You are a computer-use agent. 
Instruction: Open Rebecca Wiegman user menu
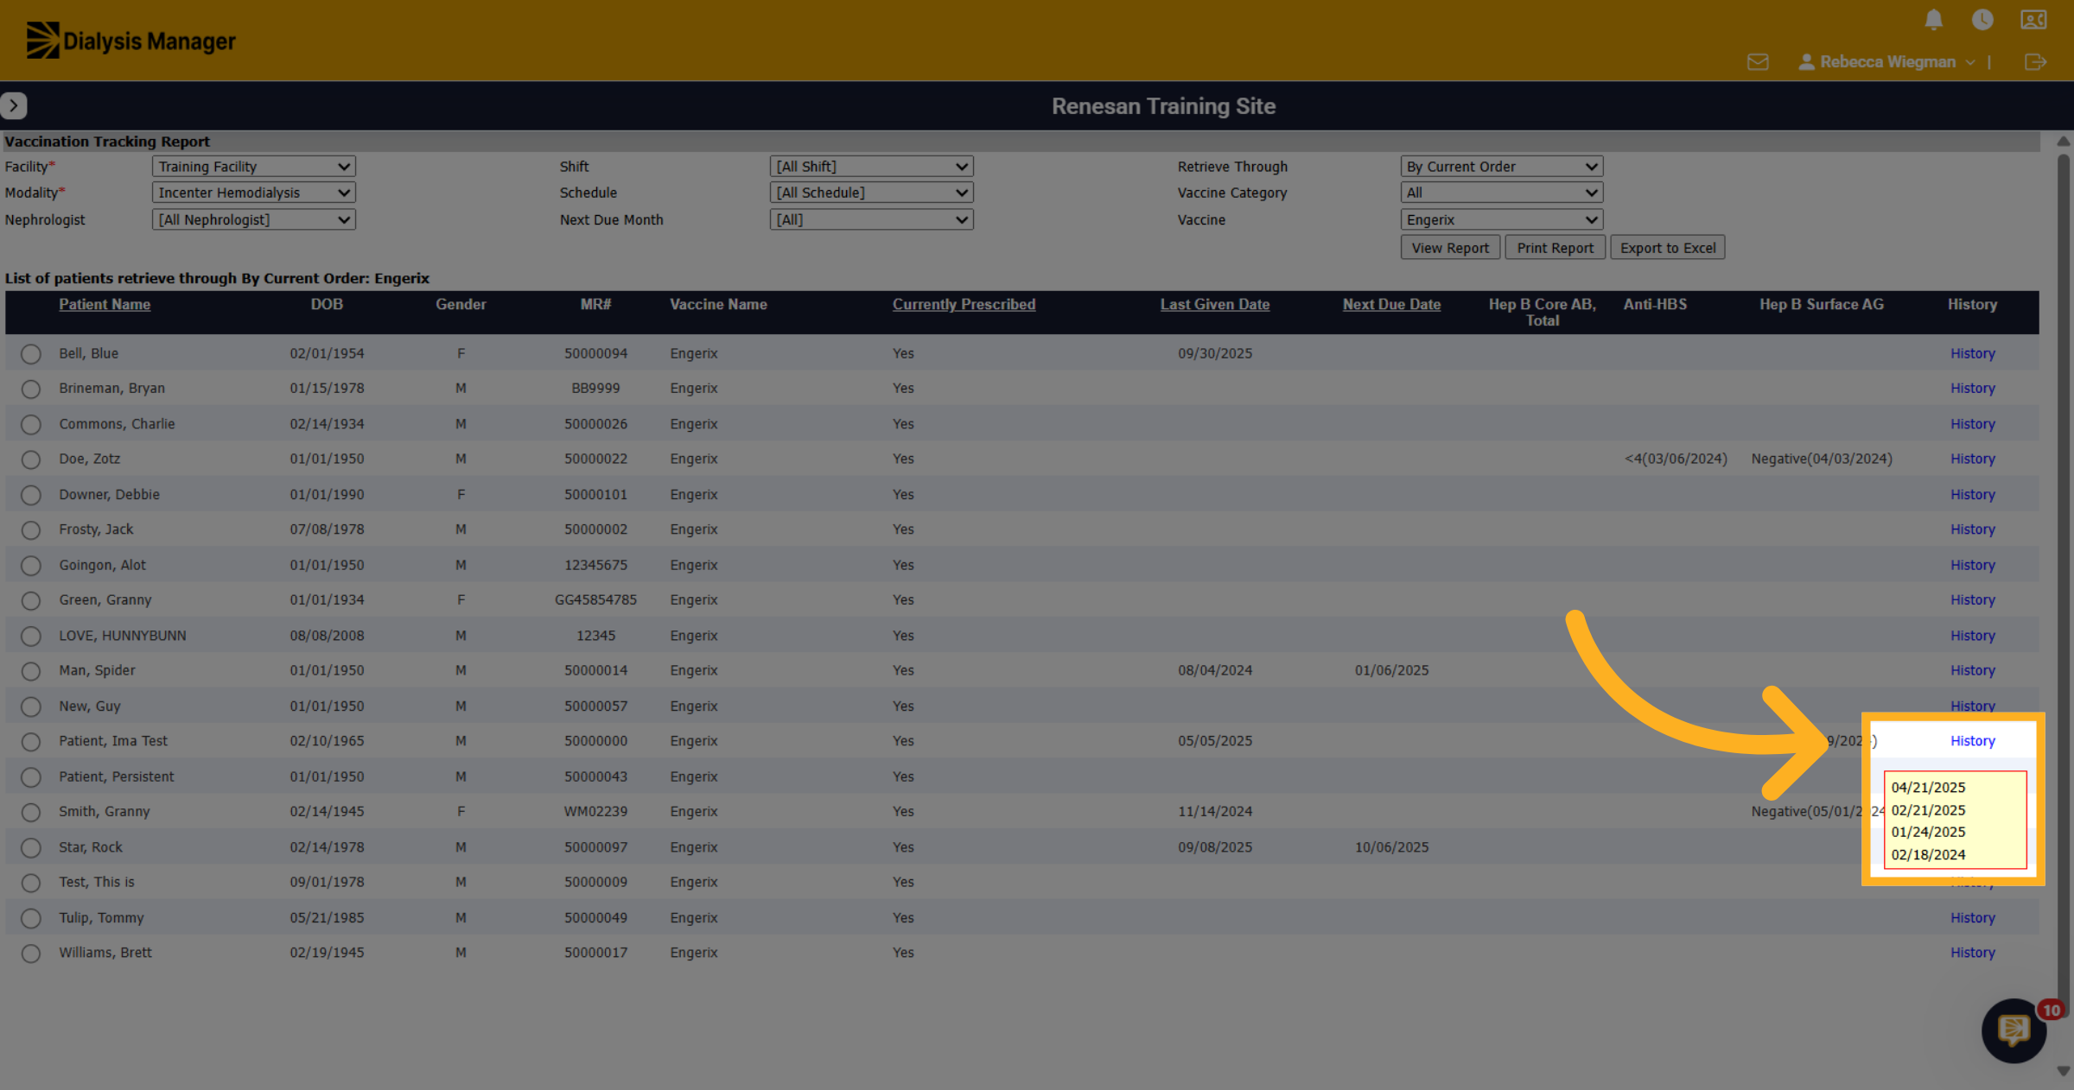pyautogui.click(x=1886, y=62)
